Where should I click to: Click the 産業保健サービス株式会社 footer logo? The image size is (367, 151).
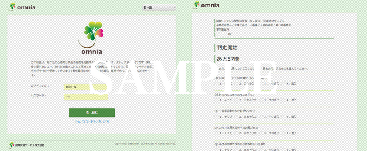coord(27,145)
